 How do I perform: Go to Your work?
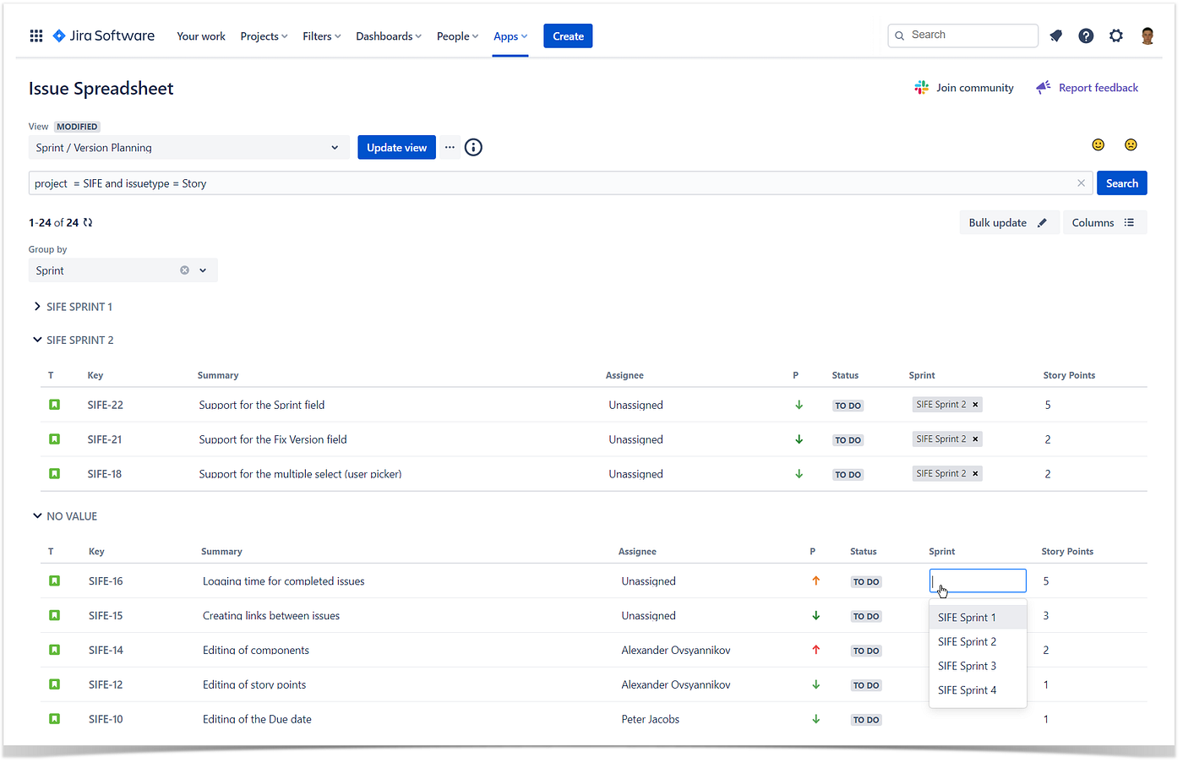[201, 36]
